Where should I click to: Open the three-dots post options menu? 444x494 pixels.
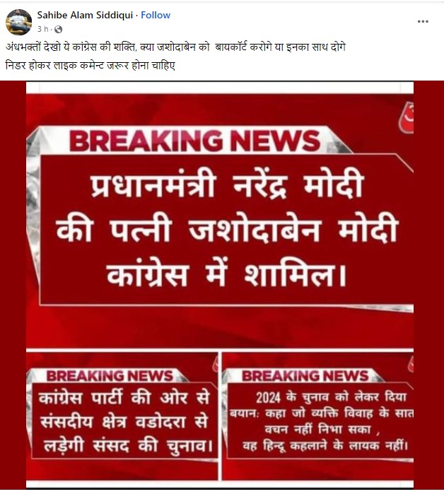pos(423,21)
